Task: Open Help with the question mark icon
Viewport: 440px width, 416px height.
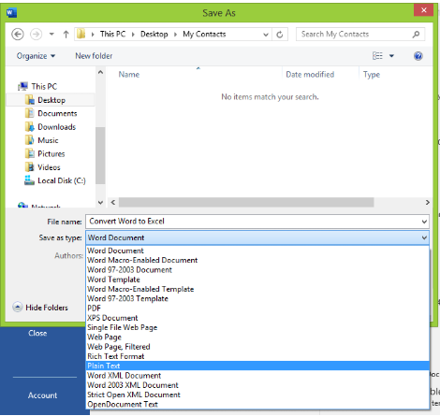Action: [418, 56]
